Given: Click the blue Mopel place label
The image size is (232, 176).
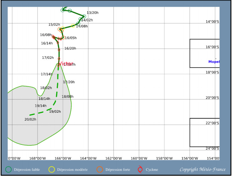Looking at the screenshot, I should pyautogui.click(x=214, y=62).
